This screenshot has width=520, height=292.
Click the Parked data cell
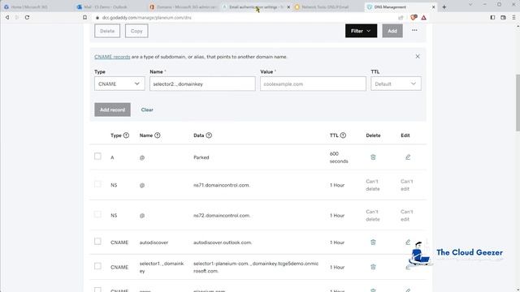(x=201, y=157)
